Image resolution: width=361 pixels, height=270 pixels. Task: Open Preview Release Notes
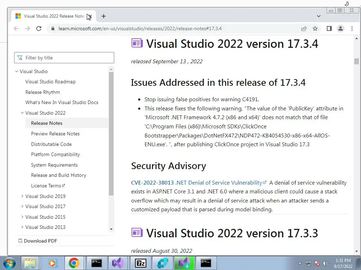(55, 134)
